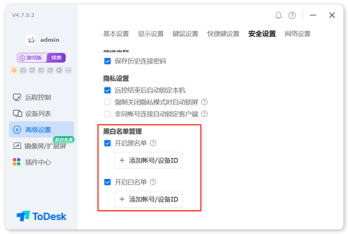Minimize the ToDesk window

tap(313, 15)
